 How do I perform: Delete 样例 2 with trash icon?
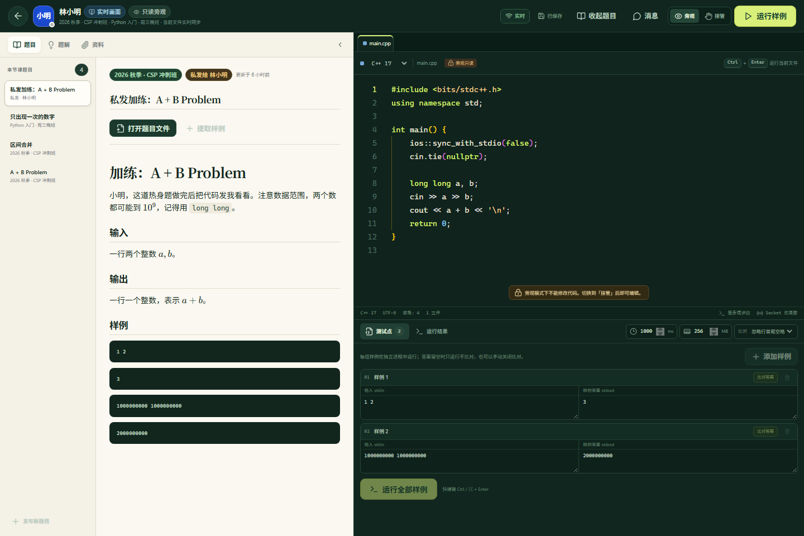click(787, 432)
